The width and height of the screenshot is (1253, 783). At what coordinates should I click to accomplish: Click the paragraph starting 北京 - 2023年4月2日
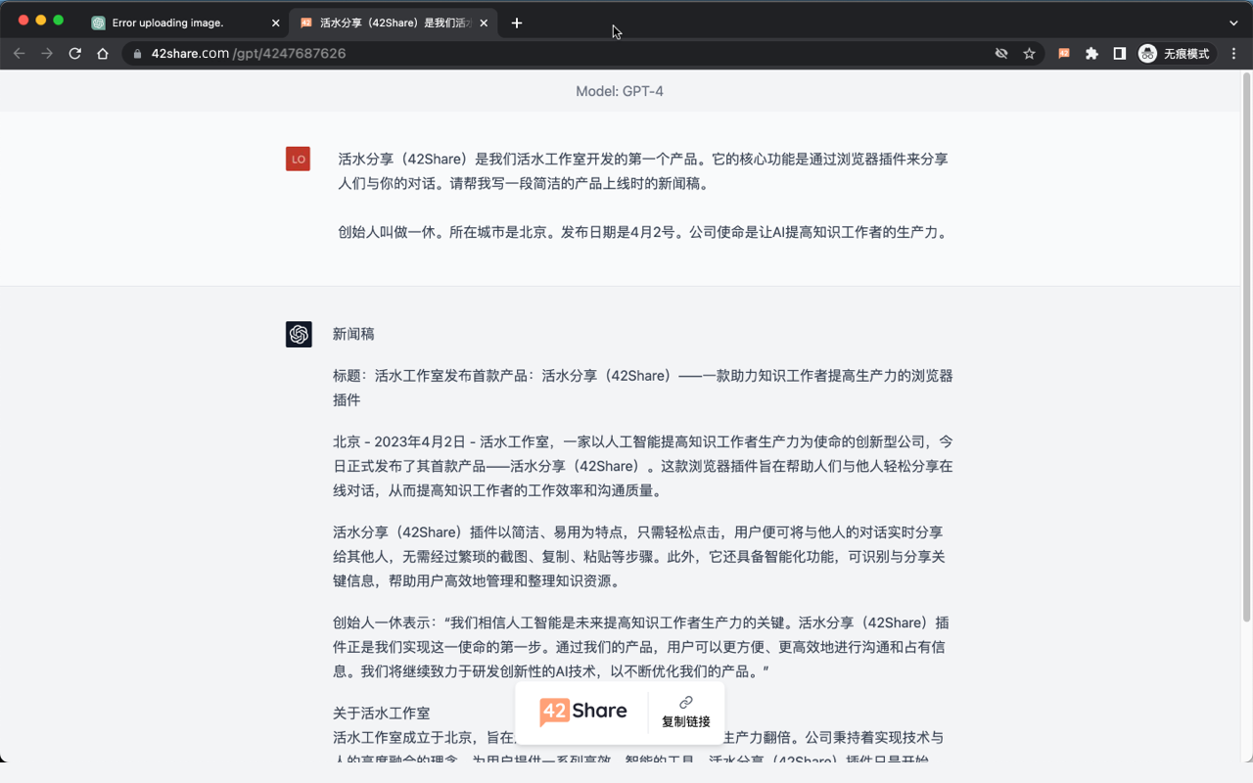643,466
